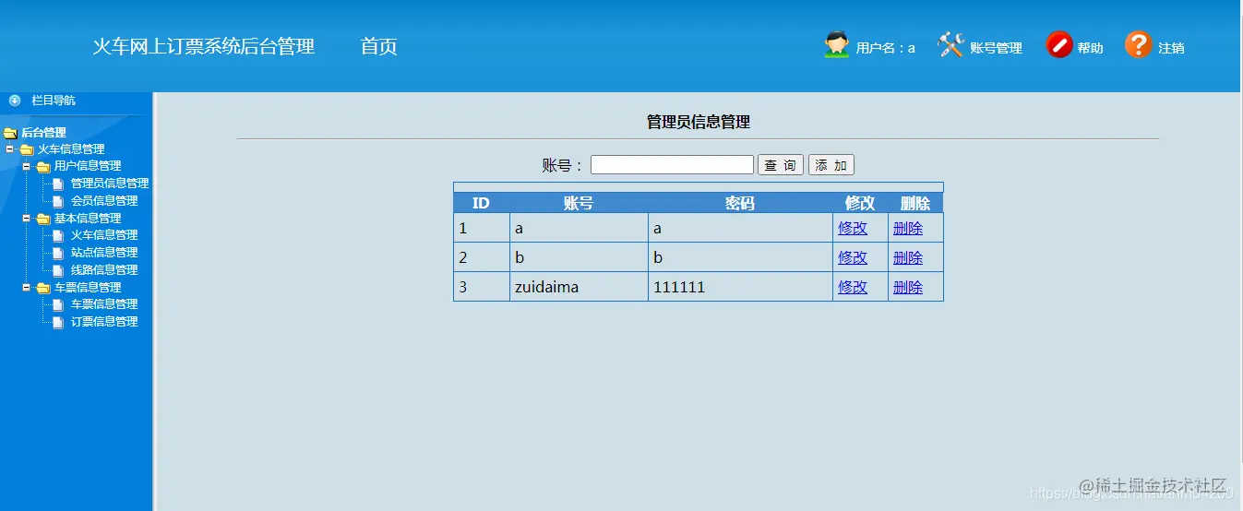
Task: Collapse the 火车信息管理 root tree node
Action: pos(10,149)
